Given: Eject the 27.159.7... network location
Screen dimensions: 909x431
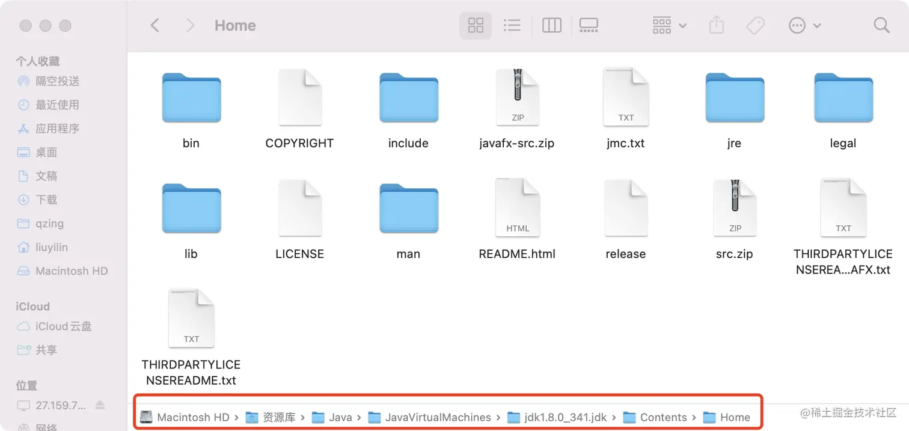Looking at the screenshot, I should click(x=100, y=405).
